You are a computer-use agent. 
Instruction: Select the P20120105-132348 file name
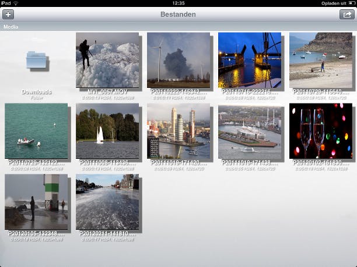[36, 233]
